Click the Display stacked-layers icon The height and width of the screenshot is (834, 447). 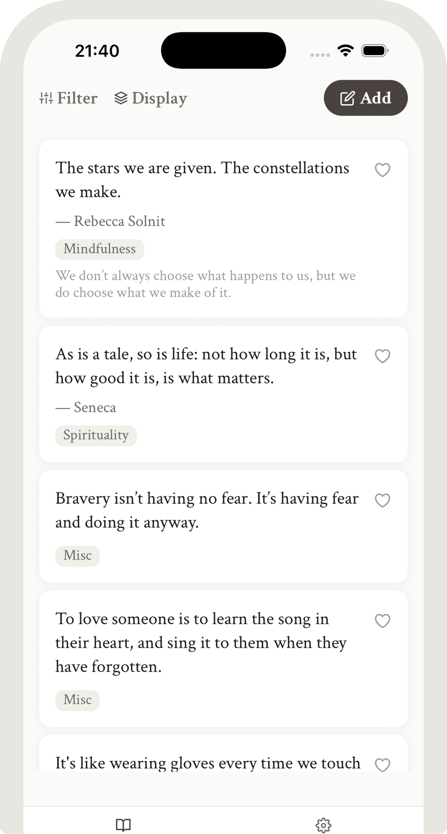[121, 98]
